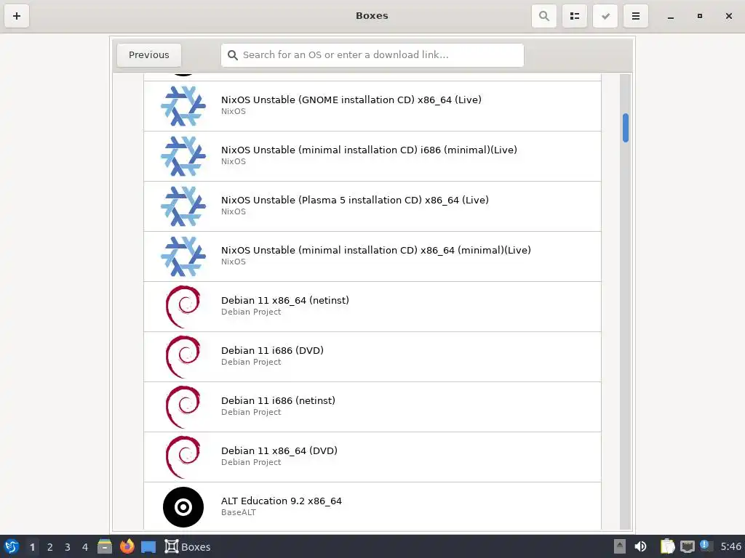
Task: Switch to list view icon
Action: click(x=575, y=16)
